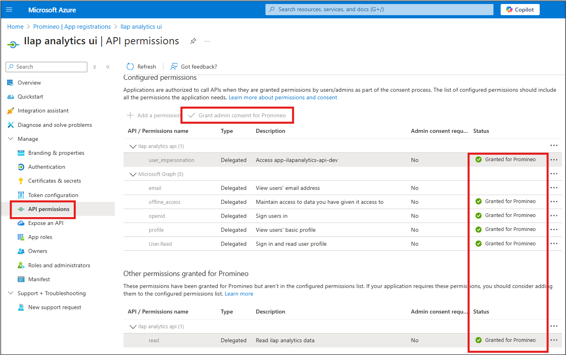Select the user_impersonation permission
566x355 pixels.
[x=171, y=160]
